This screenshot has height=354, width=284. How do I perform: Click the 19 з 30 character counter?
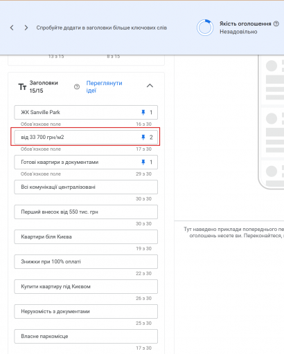pos(143,248)
